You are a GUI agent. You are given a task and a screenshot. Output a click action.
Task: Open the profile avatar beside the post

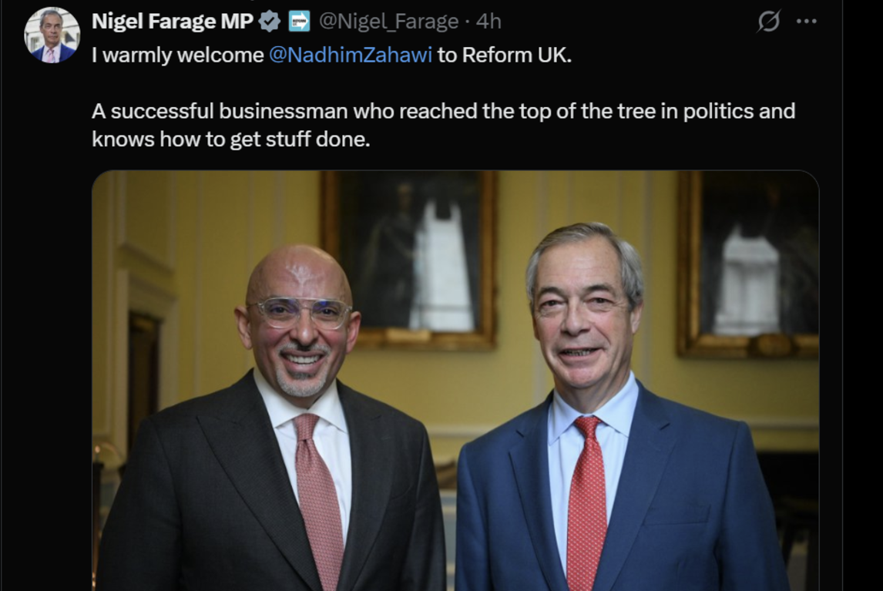coord(52,35)
